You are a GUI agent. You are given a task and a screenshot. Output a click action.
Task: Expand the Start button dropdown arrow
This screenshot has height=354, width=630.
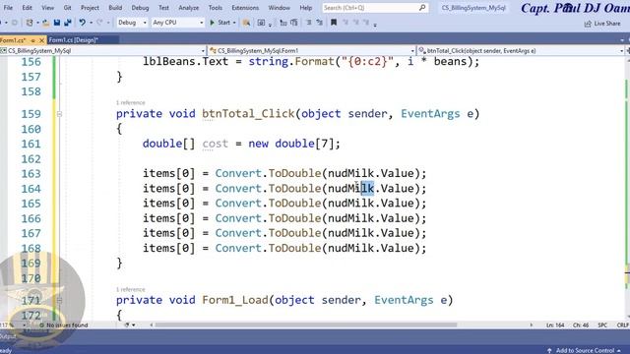(x=234, y=23)
